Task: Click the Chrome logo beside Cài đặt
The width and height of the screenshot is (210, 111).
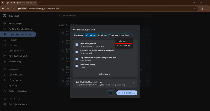Action: click(x=4, y=16)
